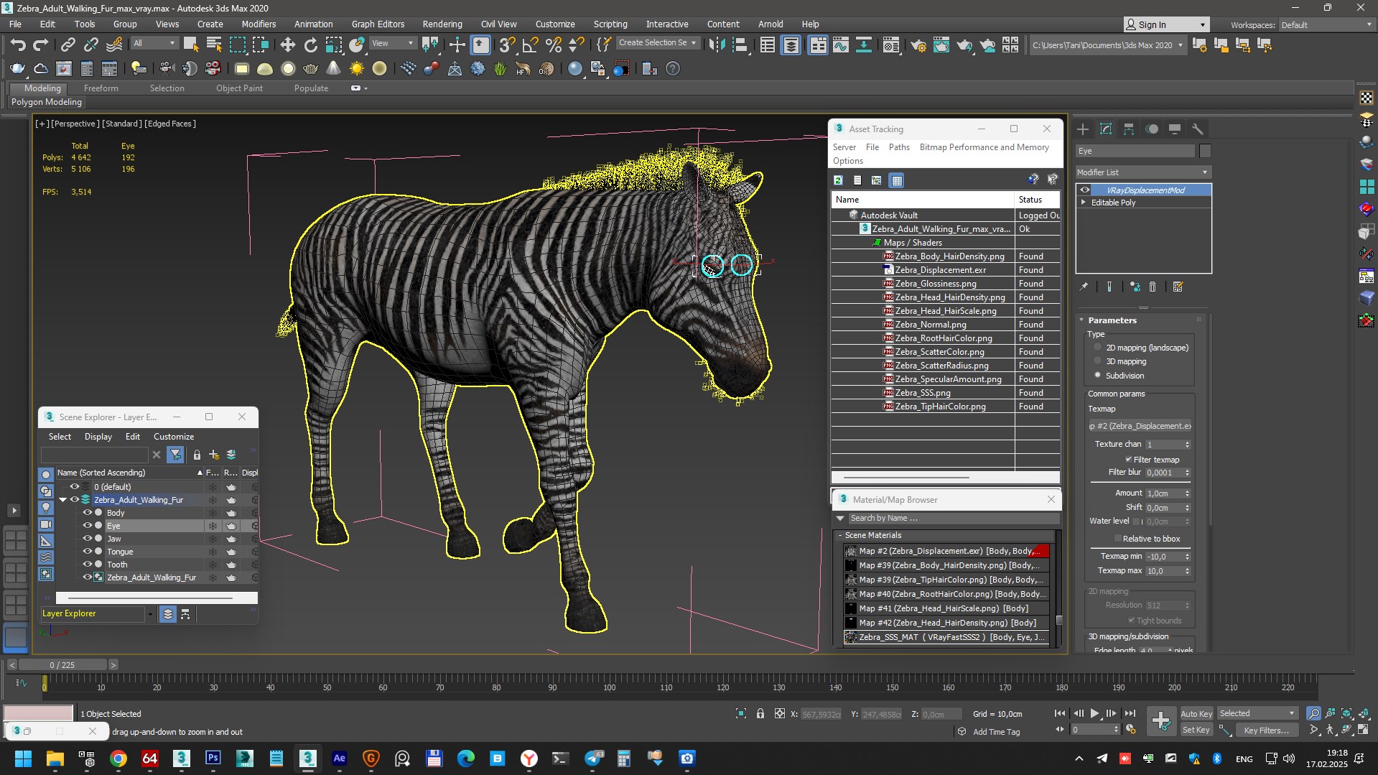This screenshot has height=775, width=1378.
Task: Open the Modifier List dropdown
Action: [x=1143, y=172]
